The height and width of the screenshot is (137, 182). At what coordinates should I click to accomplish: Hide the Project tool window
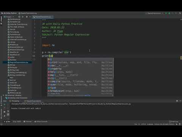point(30,17)
